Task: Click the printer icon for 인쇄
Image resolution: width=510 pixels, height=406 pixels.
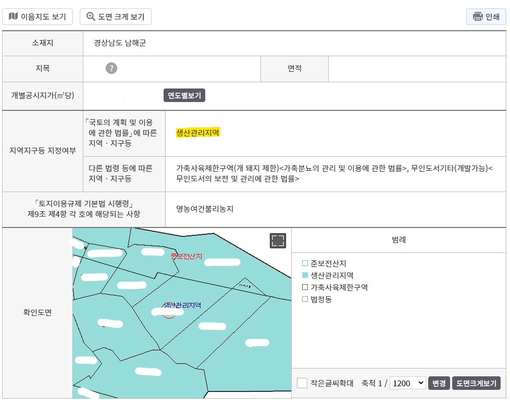Action: (478, 17)
